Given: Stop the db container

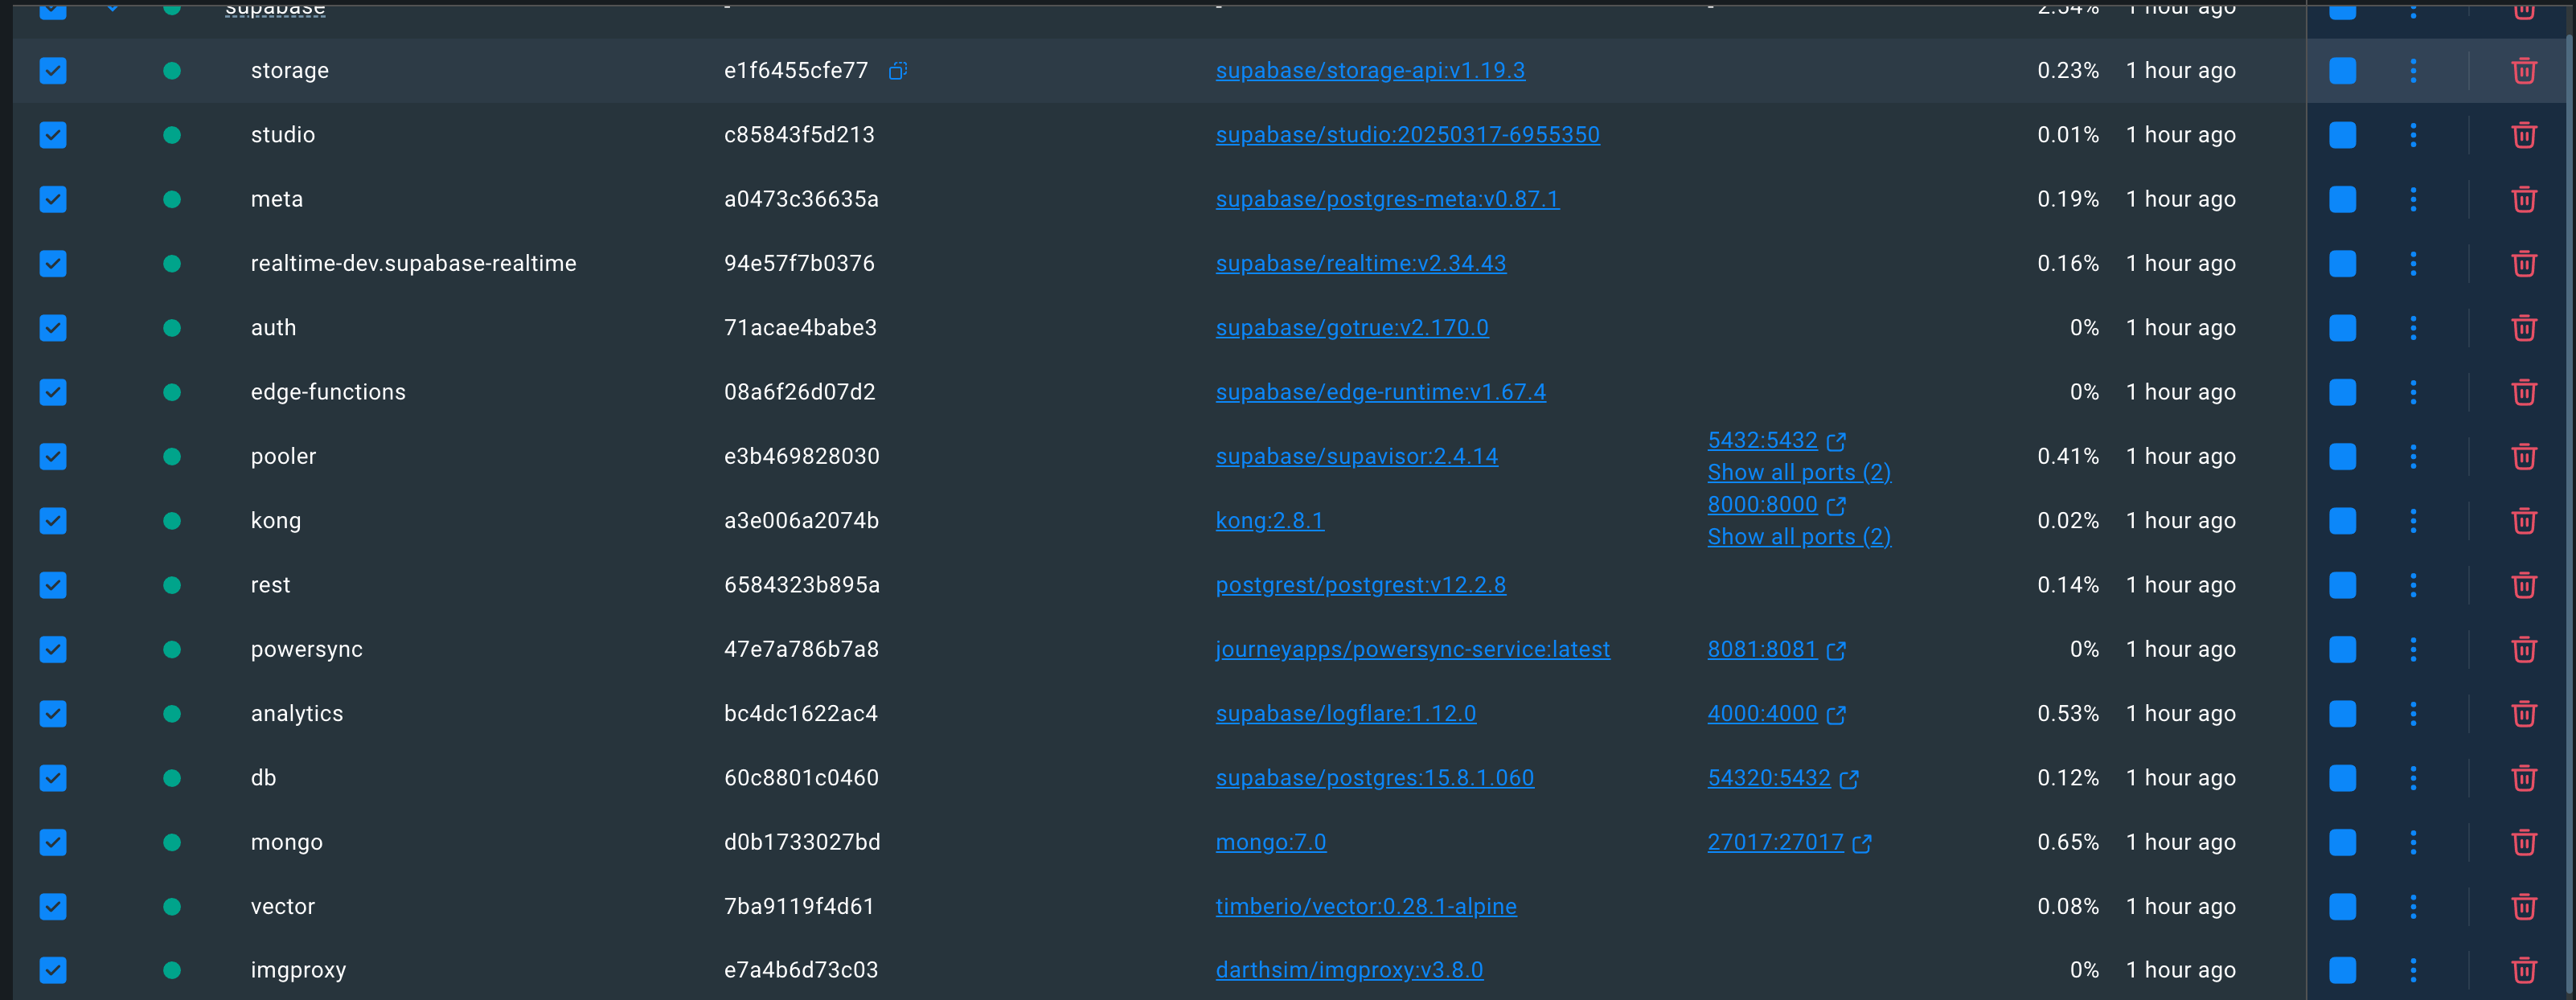Looking at the screenshot, I should point(2342,778).
